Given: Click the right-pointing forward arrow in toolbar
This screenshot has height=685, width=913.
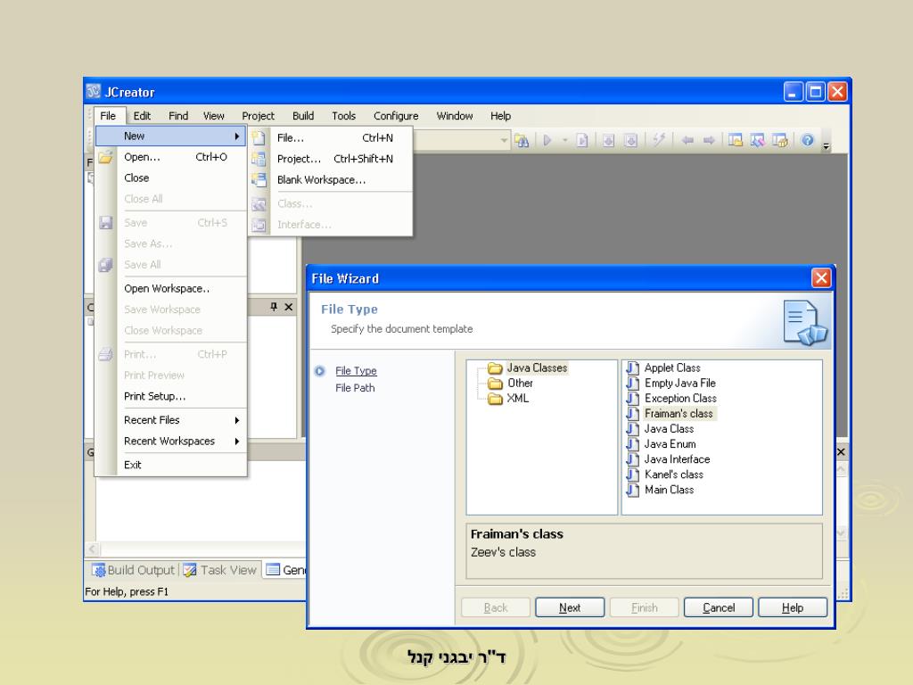Looking at the screenshot, I should [x=709, y=140].
